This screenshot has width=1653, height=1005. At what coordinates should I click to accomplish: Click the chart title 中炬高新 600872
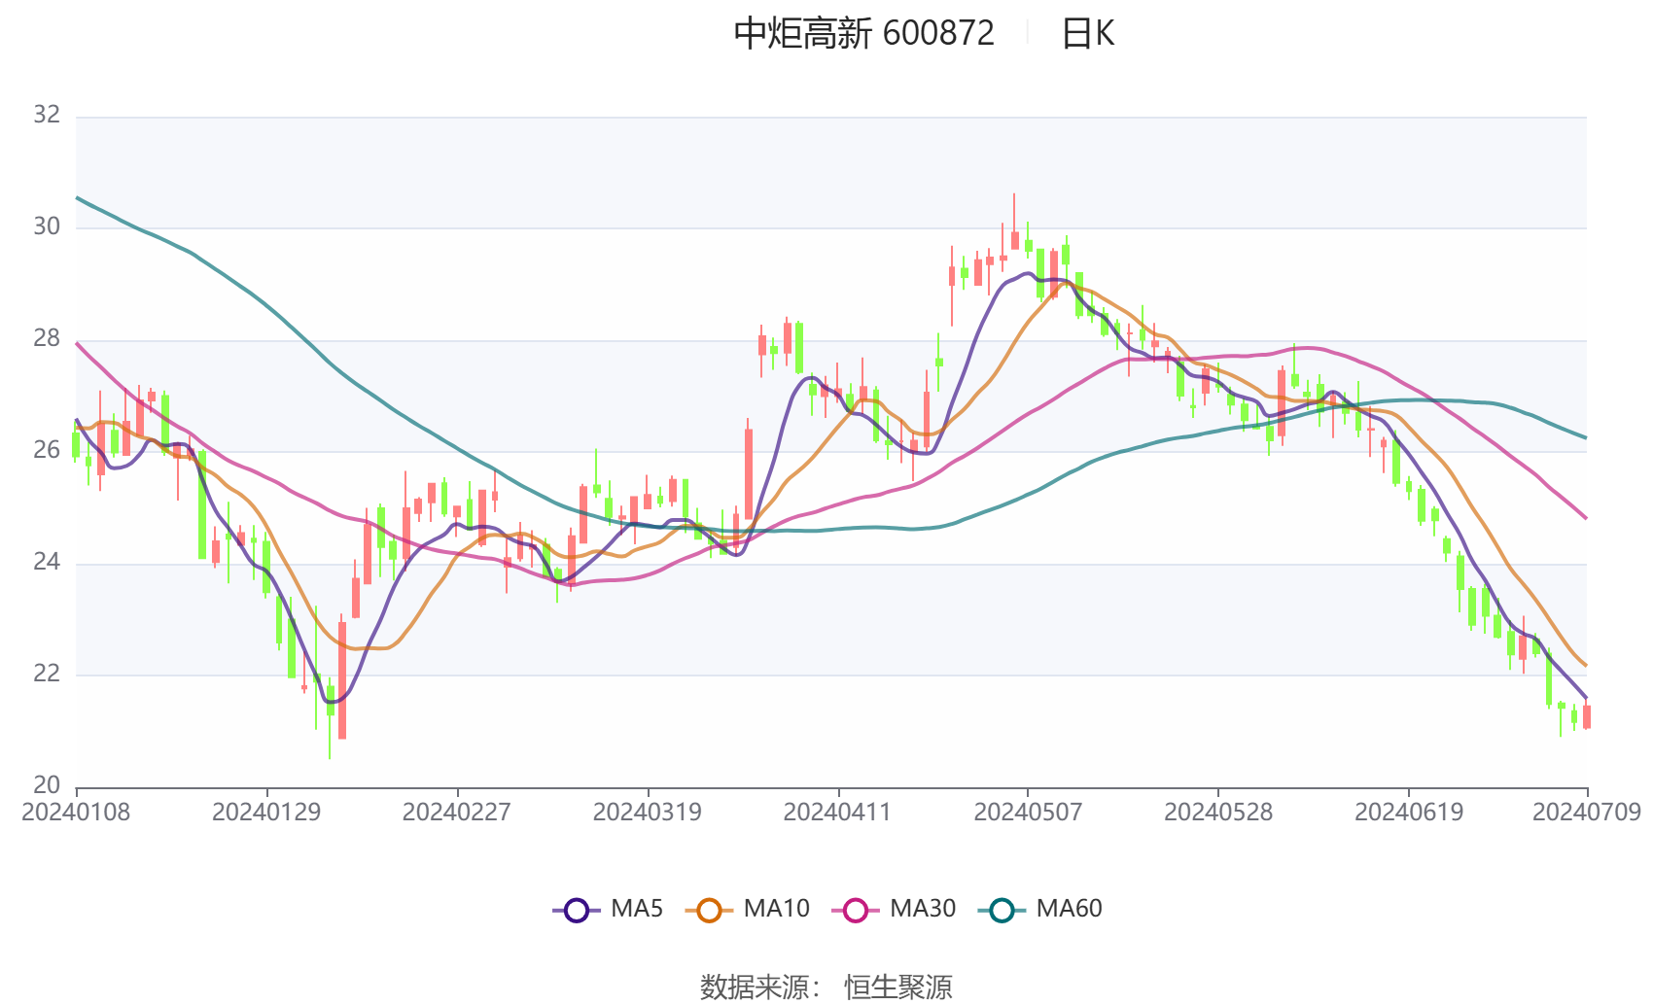tap(863, 34)
